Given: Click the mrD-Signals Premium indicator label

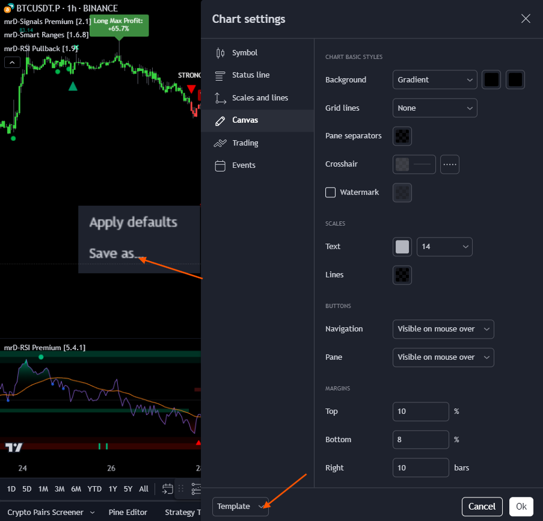Looking at the screenshot, I should (x=47, y=22).
